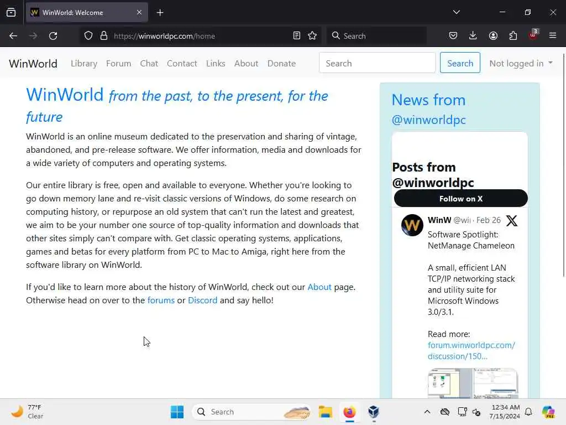The image size is (566, 425).
Task: Follow the About page link in paragraph
Action: pyautogui.click(x=319, y=287)
